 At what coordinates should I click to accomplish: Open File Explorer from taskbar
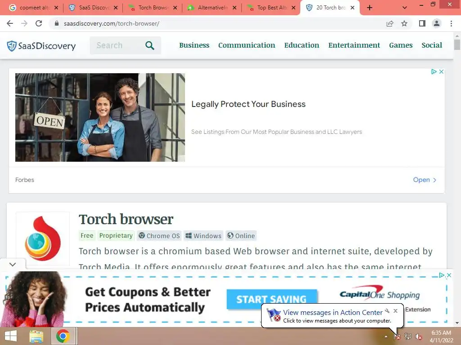[36, 336]
